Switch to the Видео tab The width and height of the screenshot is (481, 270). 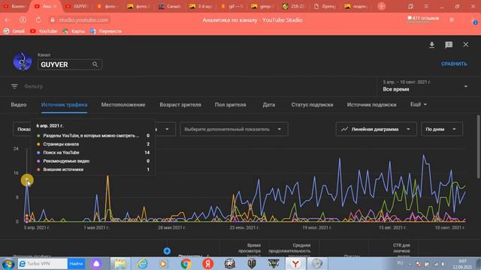click(19, 105)
